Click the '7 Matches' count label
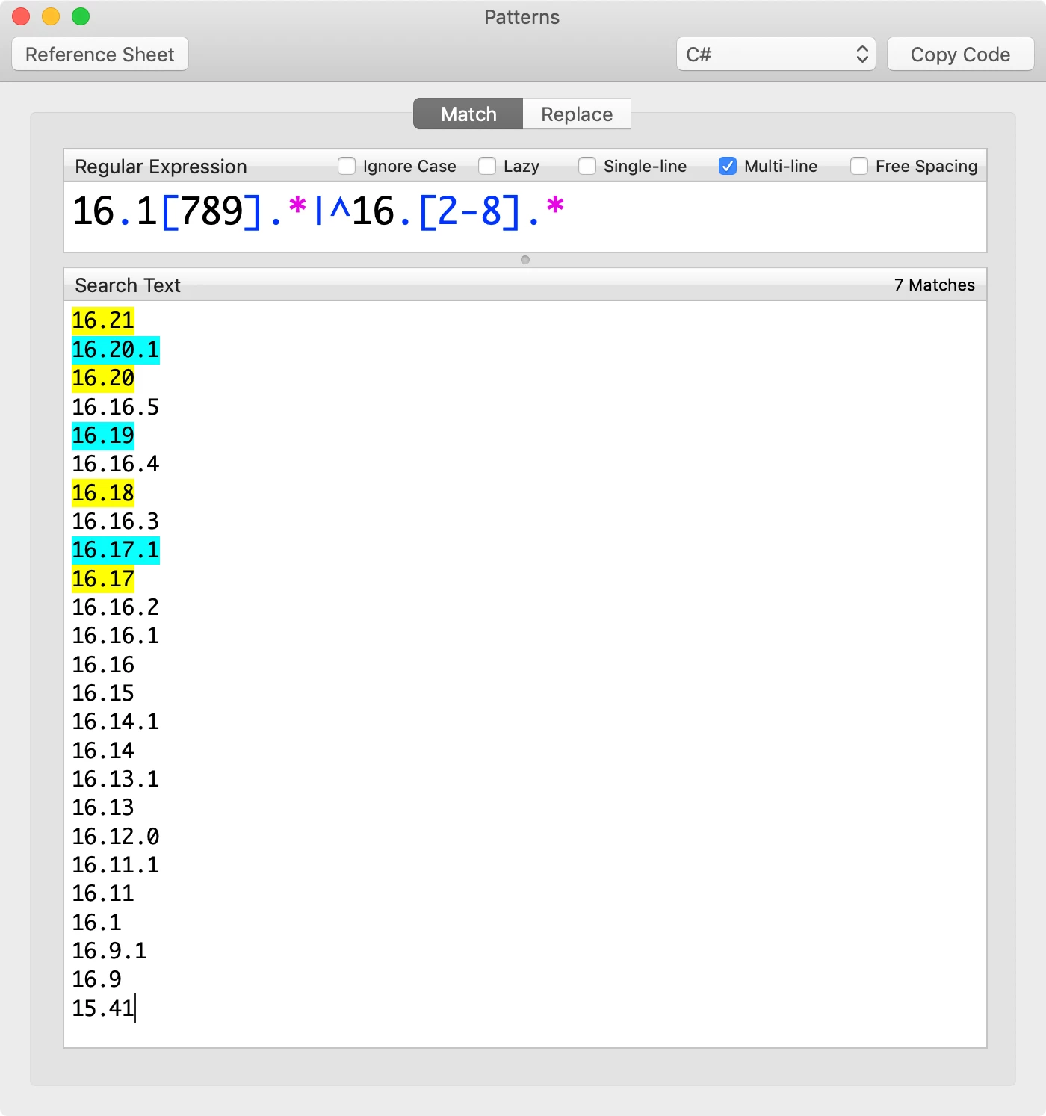 (x=935, y=285)
